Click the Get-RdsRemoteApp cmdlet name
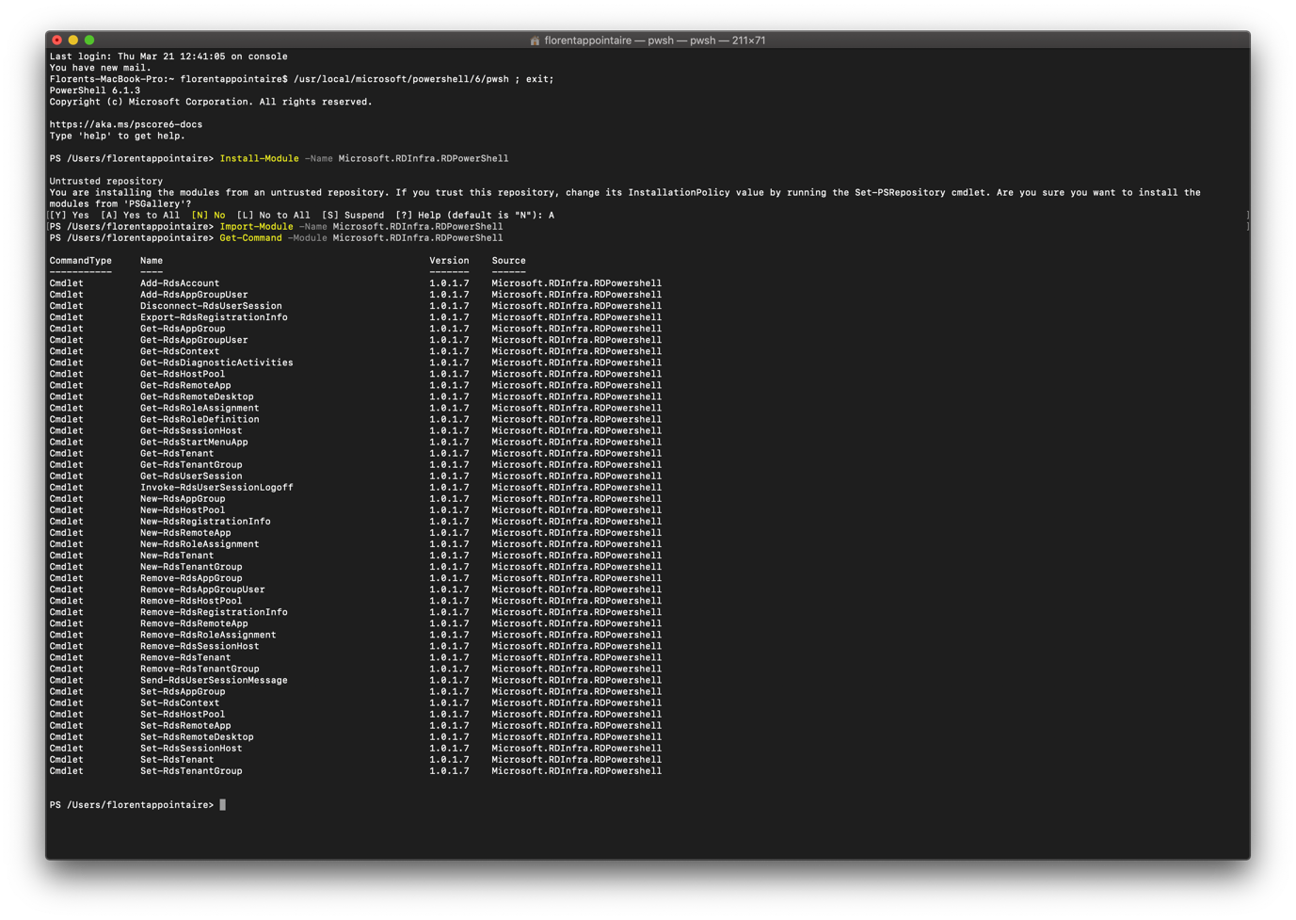The width and height of the screenshot is (1296, 920). [185, 385]
